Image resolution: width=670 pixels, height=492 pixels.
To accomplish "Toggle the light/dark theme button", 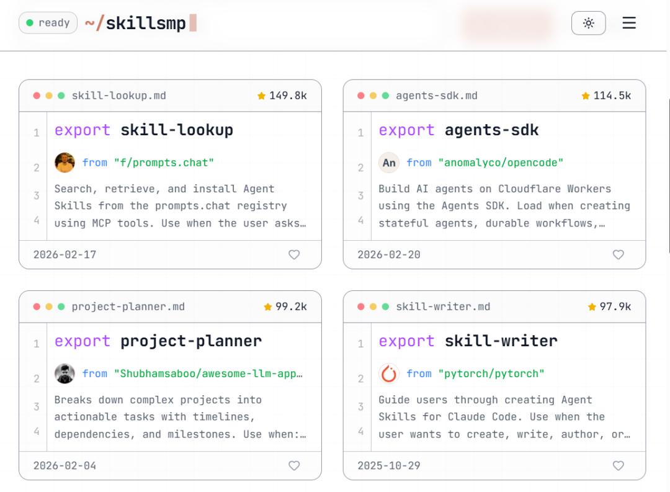I will (x=588, y=24).
